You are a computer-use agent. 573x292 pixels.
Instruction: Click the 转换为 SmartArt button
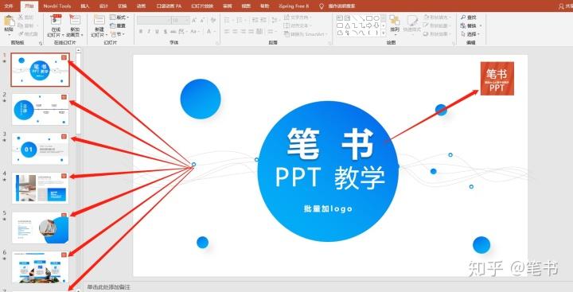click(x=306, y=34)
